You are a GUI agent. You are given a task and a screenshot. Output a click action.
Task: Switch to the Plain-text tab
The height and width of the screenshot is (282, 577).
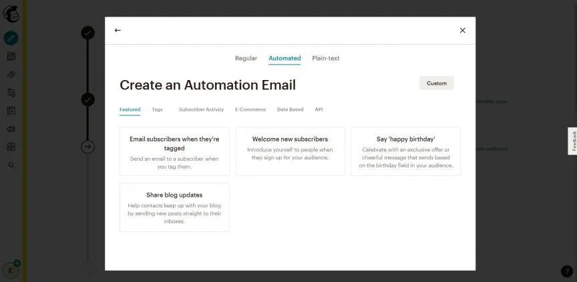pos(326,58)
